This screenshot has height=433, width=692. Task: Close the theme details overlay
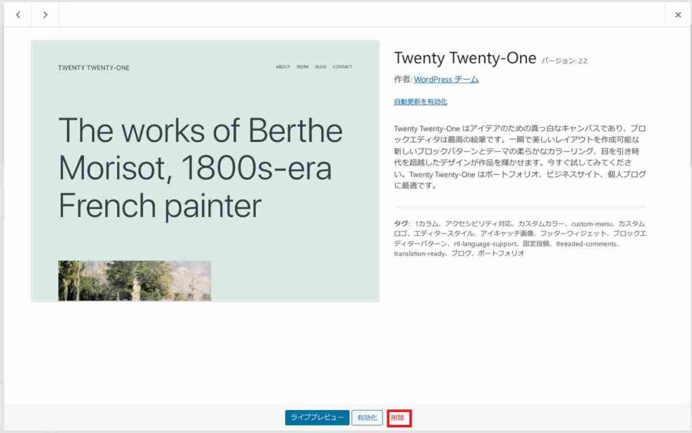click(678, 15)
